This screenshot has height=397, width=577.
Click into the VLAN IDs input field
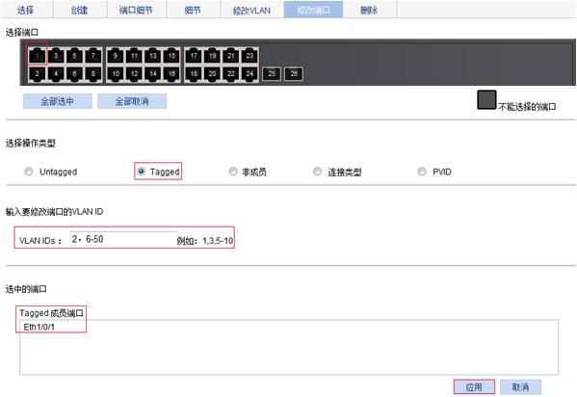pos(123,239)
